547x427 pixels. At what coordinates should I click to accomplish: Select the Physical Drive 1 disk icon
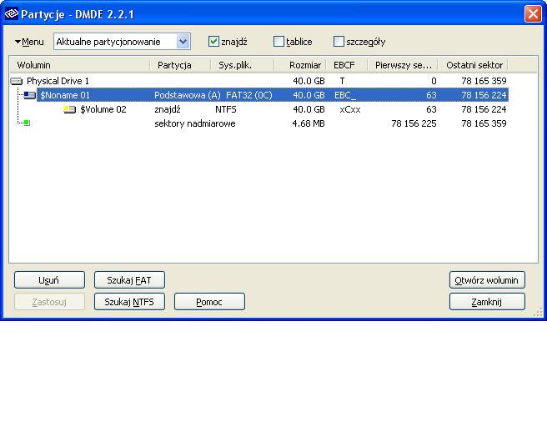(17, 81)
